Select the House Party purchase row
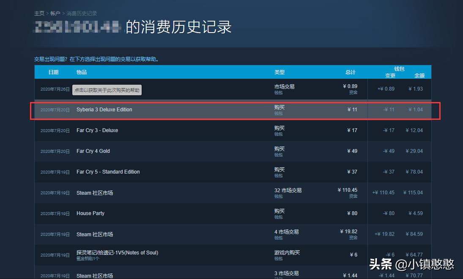The image size is (463, 279). pyautogui.click(x=169, y=213)
